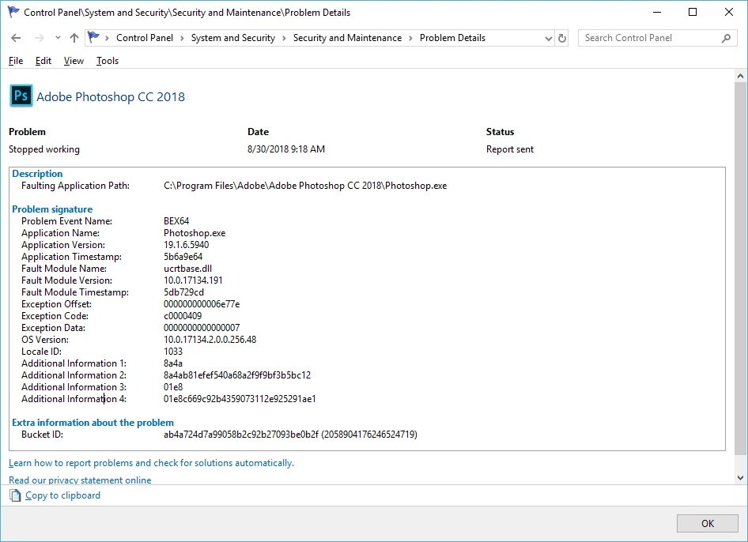Viewport: 748px width, 542px height.
Task: Click the Bucket ID value
Action: click(x=290, y=435)
